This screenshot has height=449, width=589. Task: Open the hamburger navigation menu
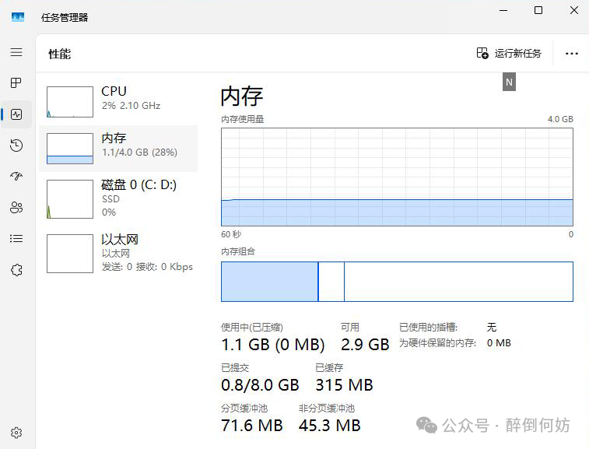point(16,52)
